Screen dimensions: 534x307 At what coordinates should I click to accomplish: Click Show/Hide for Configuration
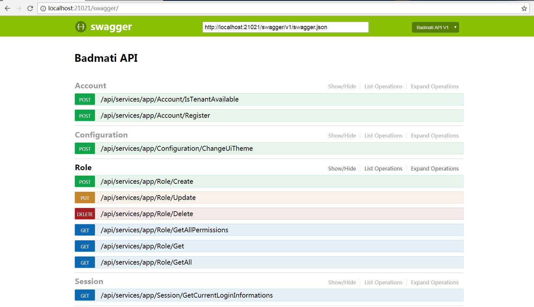click(342, 136)
